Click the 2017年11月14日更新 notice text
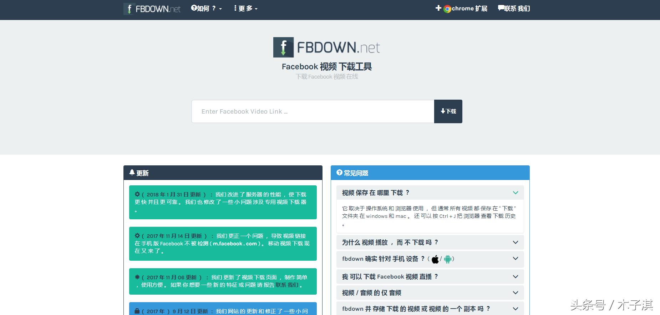Viewport: 660px width, 315px height. 222,244
